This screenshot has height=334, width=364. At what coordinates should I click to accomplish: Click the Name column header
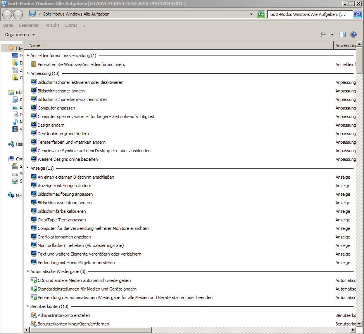click(x=179, y=45)
